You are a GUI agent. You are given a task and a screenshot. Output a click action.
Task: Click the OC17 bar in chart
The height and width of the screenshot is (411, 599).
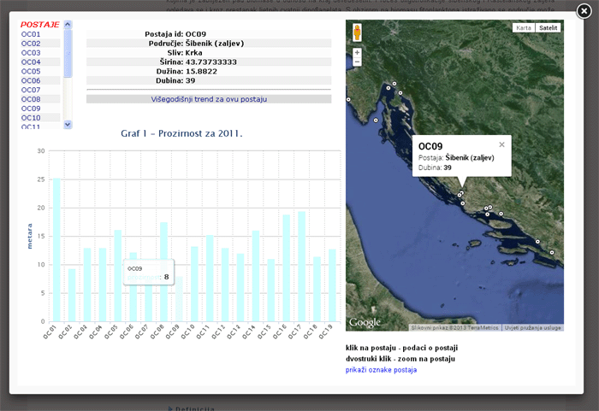coord(301,266)
